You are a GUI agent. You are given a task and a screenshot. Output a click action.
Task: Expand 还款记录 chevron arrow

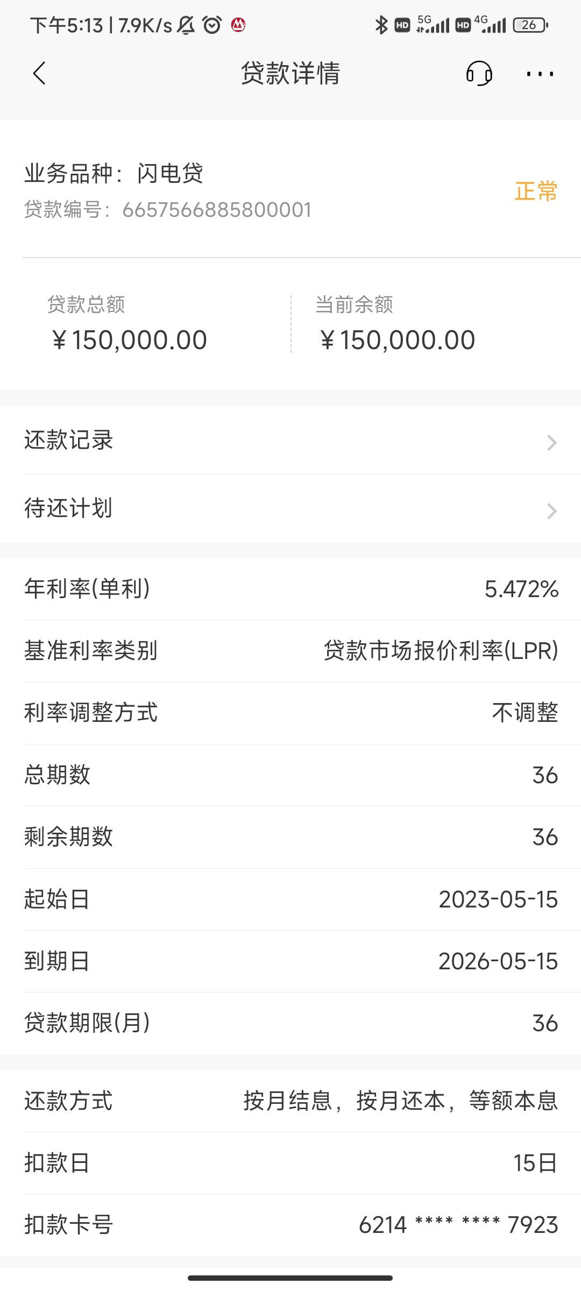[551, 443]
